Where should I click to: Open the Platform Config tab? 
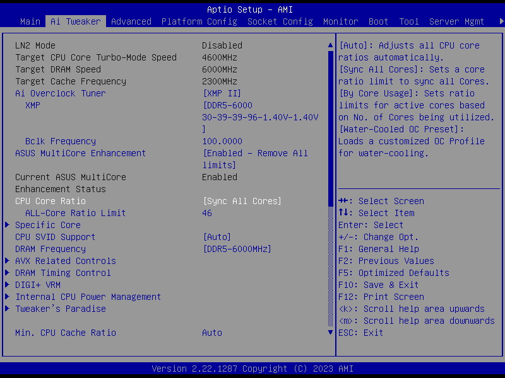(199, 21)
